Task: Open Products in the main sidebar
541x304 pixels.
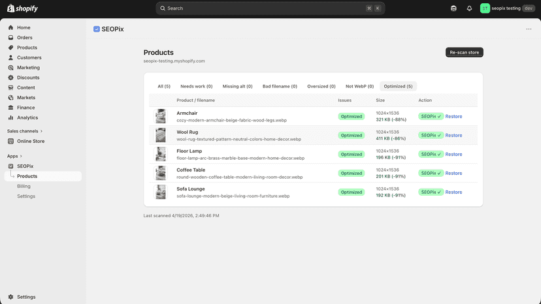Action: tap(27, 48)
